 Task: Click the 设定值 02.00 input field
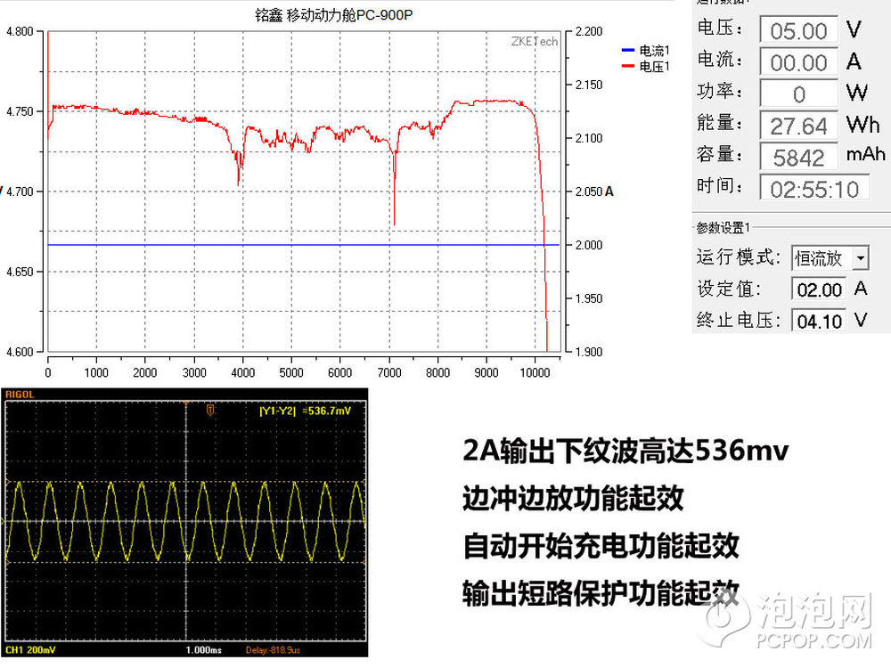click(x=819, y=289)
